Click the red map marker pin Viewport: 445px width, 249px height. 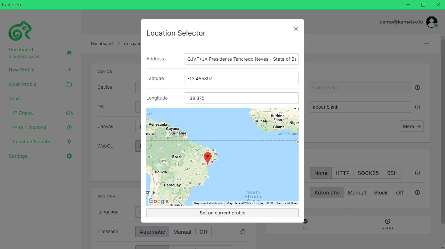(207, 158)
